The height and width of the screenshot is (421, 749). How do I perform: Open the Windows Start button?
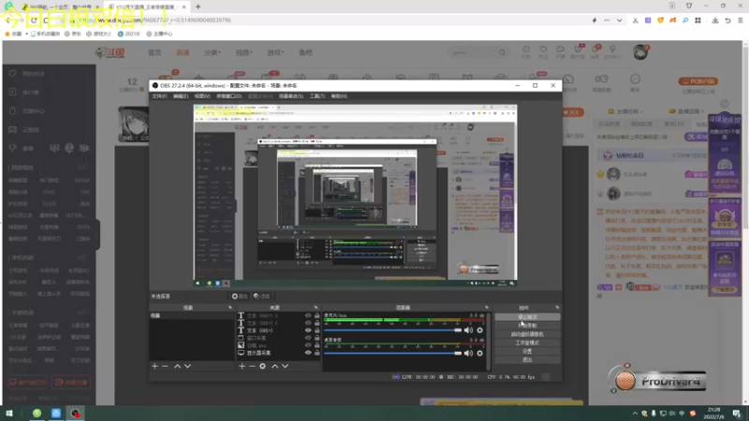point(9,414)
